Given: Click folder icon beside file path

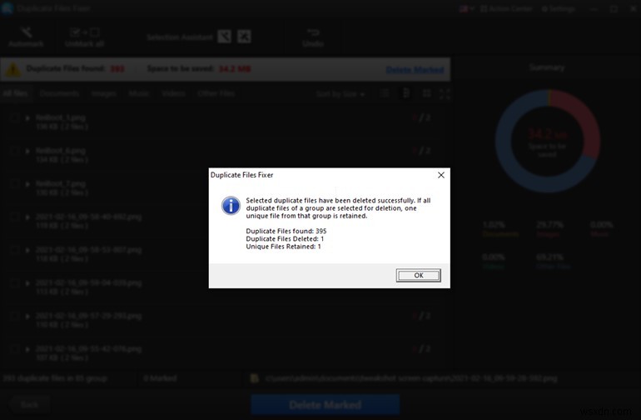Looking at the screenshot, I should (254, 378).
